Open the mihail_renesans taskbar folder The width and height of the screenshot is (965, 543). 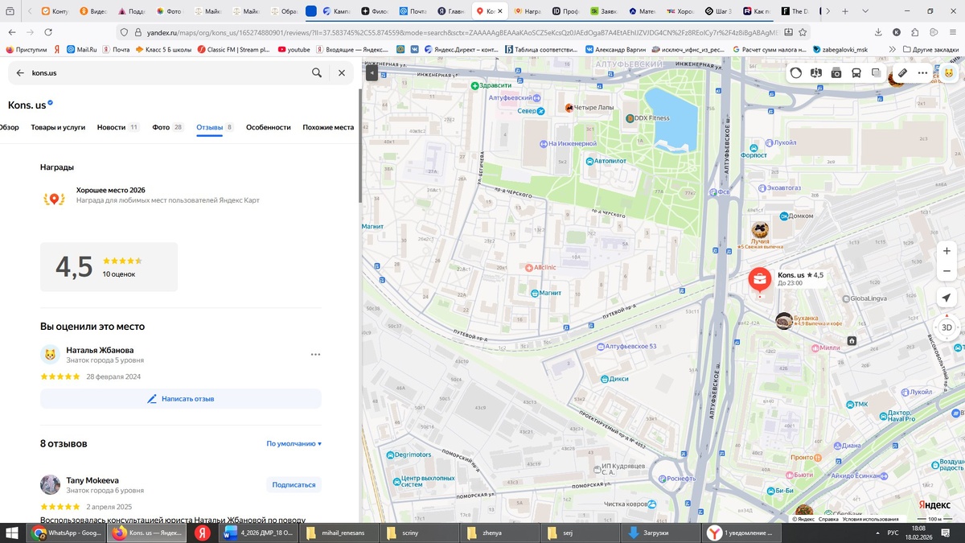tap(337, 533)
